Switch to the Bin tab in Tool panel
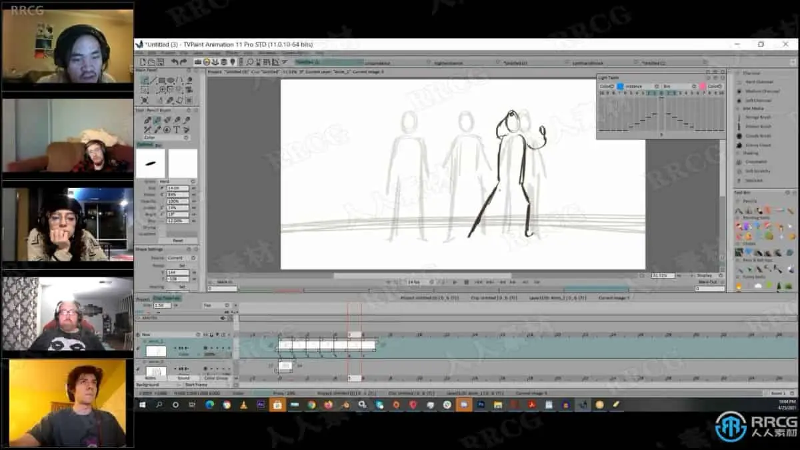 tap(159, 145)
